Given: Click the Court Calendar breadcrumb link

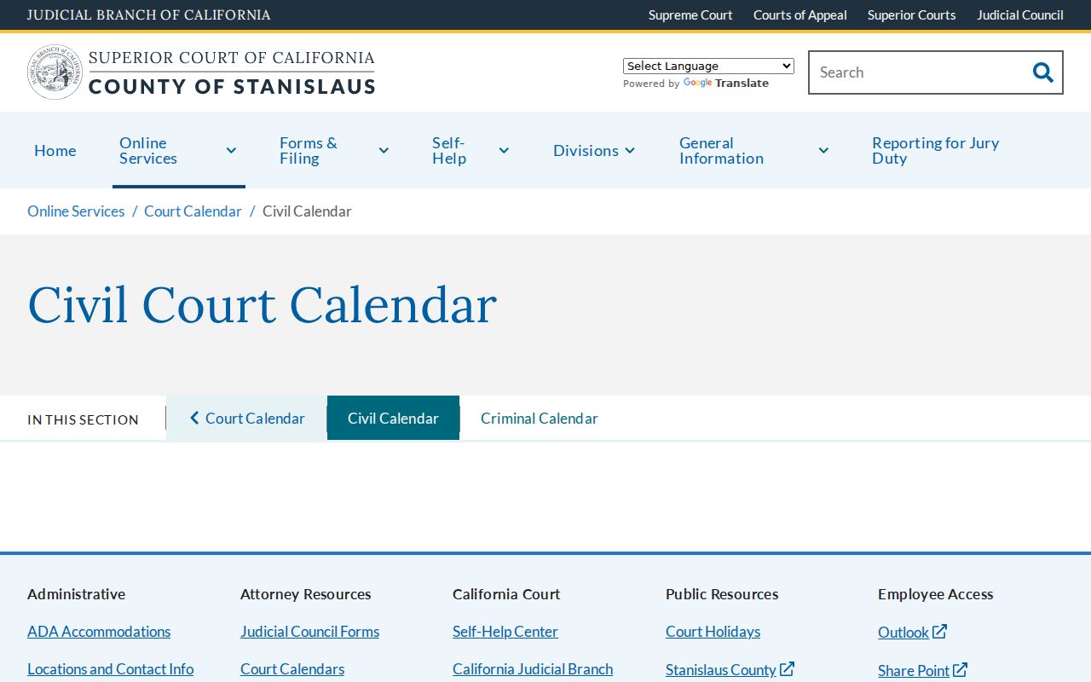Looking at the screenshot, I should pos(193,211).
